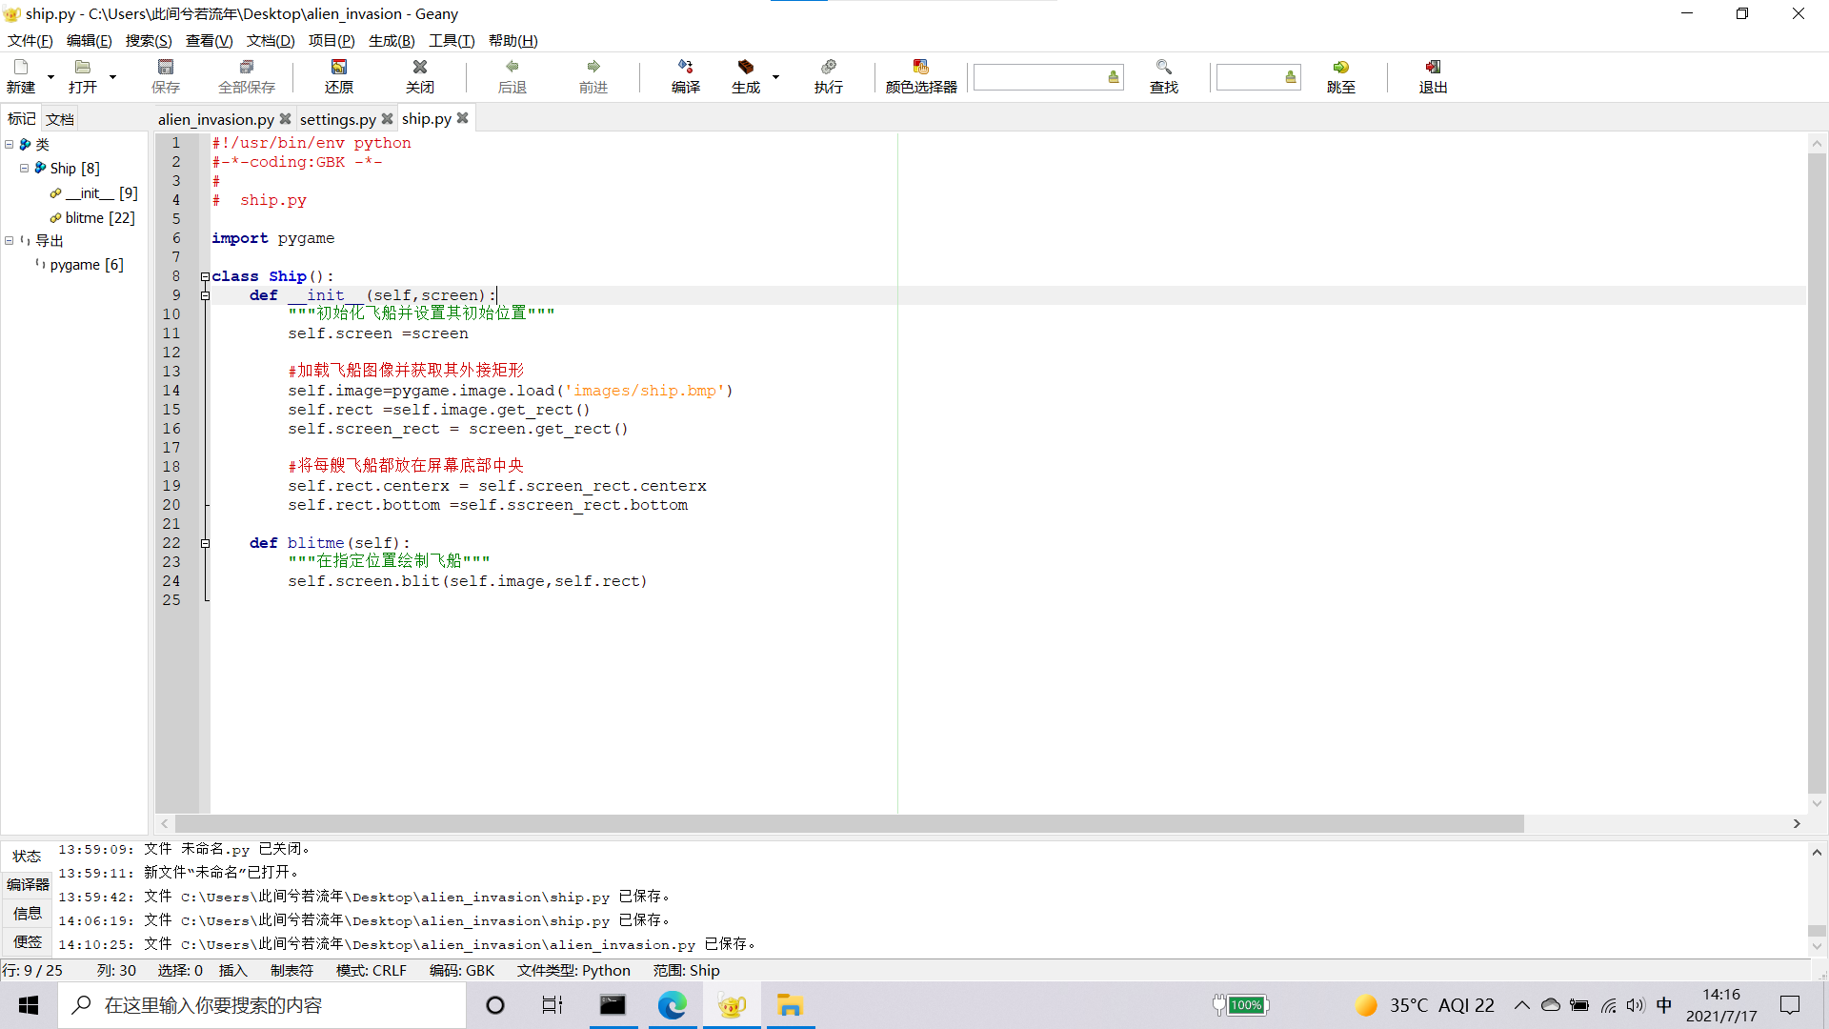Collapse the Ship class tree node

(25, 168)
